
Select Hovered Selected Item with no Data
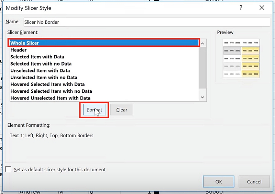[51, 91]
